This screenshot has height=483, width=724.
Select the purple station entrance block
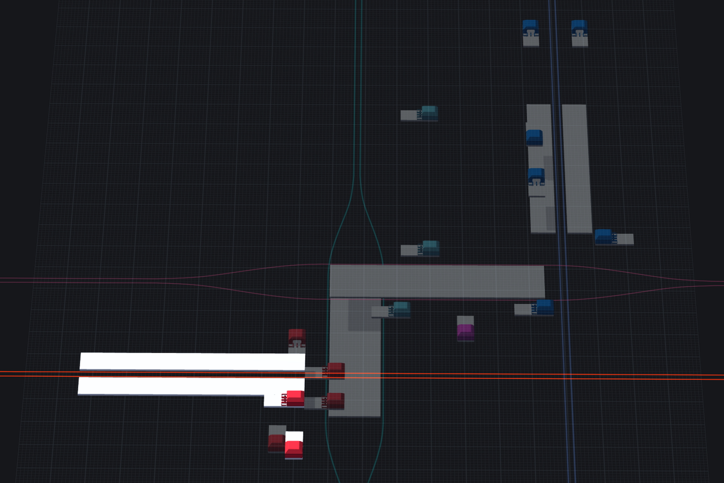[465, 332]
